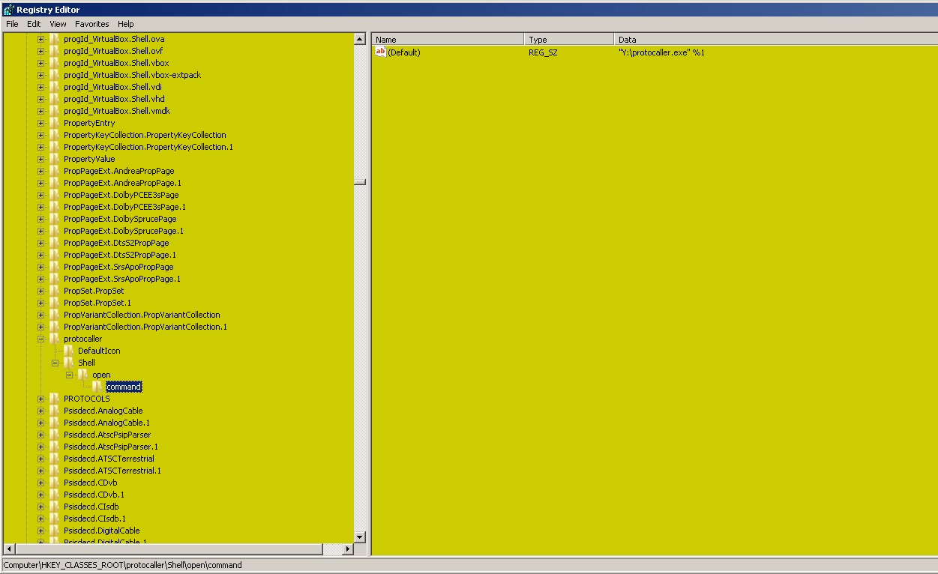Click the folder icon of progId_VirtualBox.Shell.ova
Screen dimensions: 938x574
[x=54, y=39]
